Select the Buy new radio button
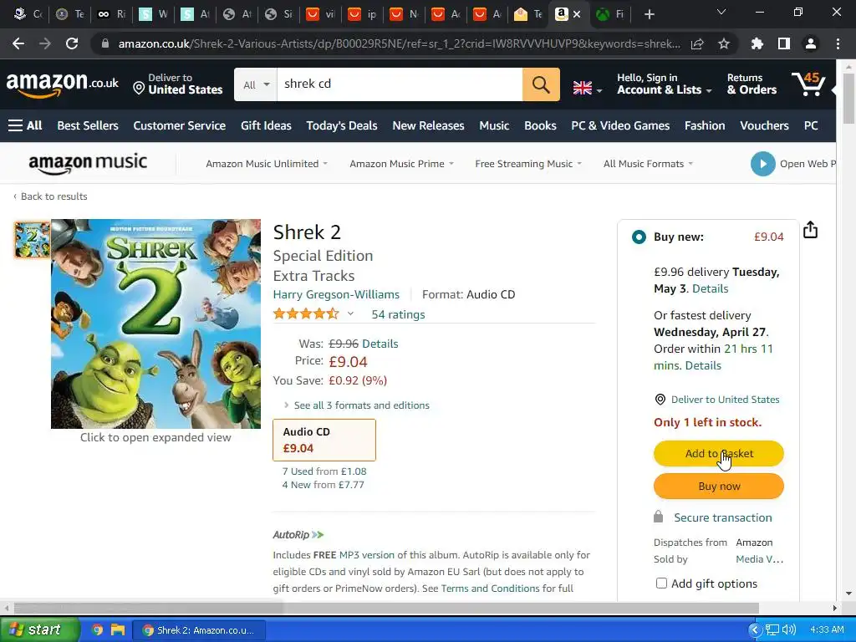The image size is (856, 642). pos(639,237)
